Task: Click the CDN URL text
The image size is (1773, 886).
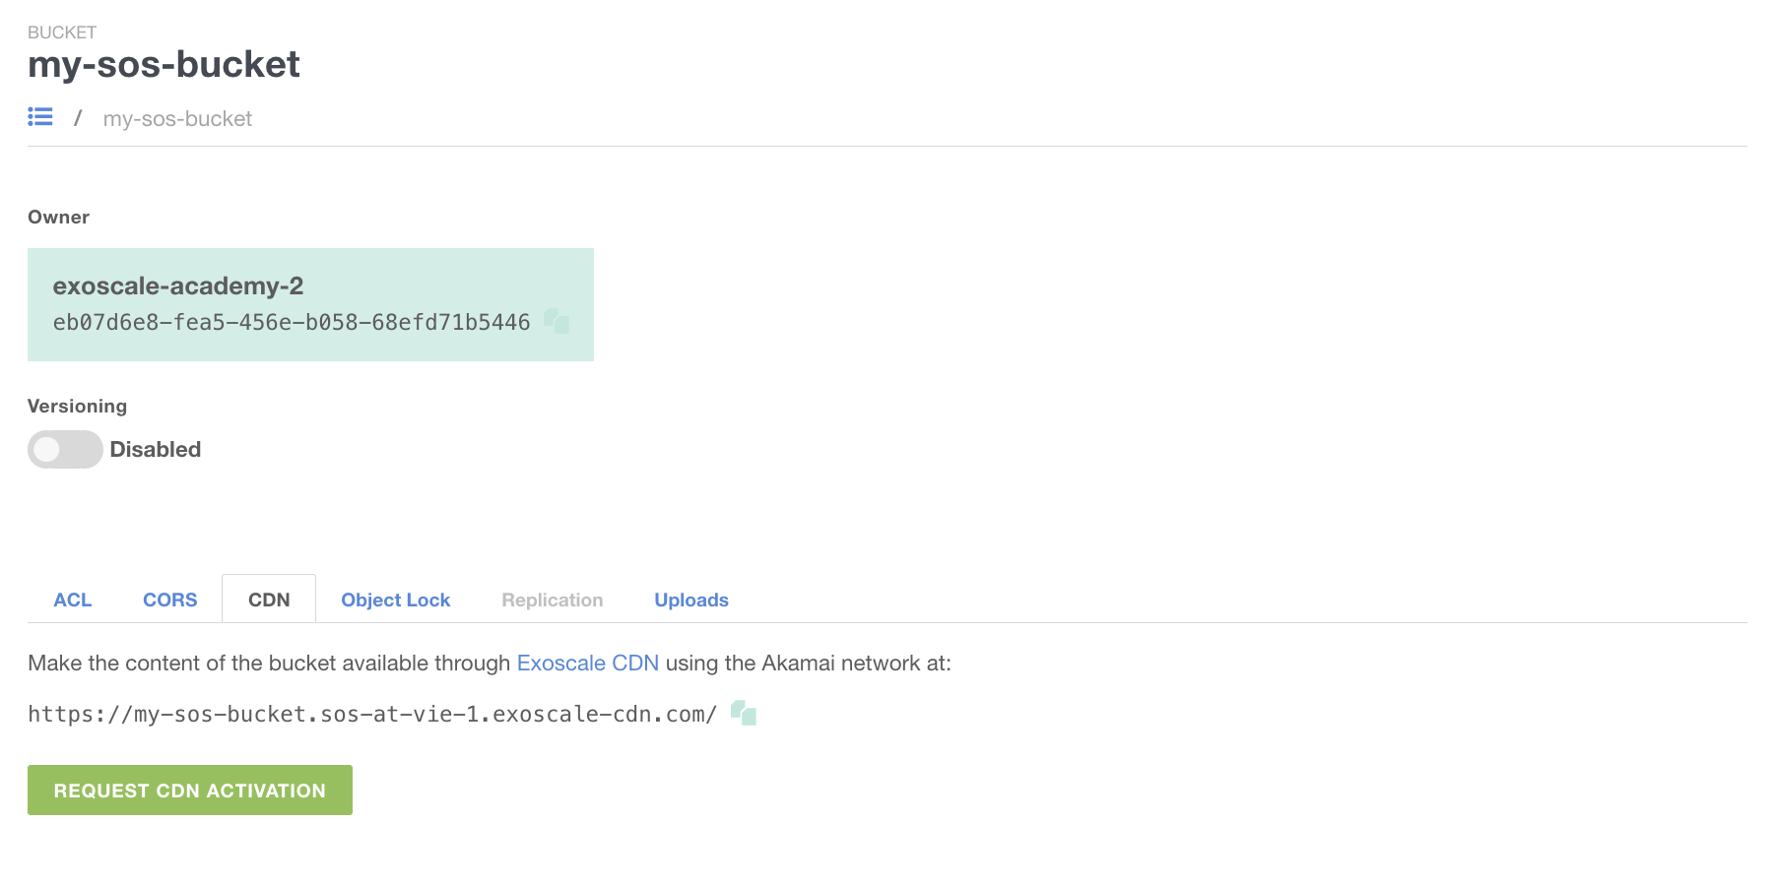Action: pos(372,714)
